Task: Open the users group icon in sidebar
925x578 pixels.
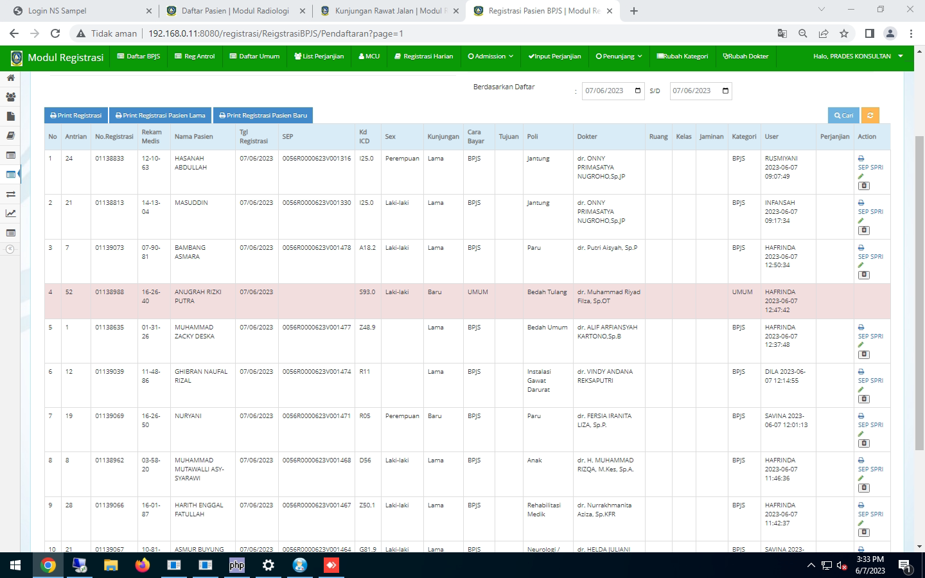Action: point(10,97)
